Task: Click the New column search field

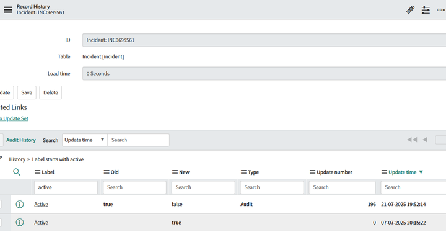Action: 203,187
